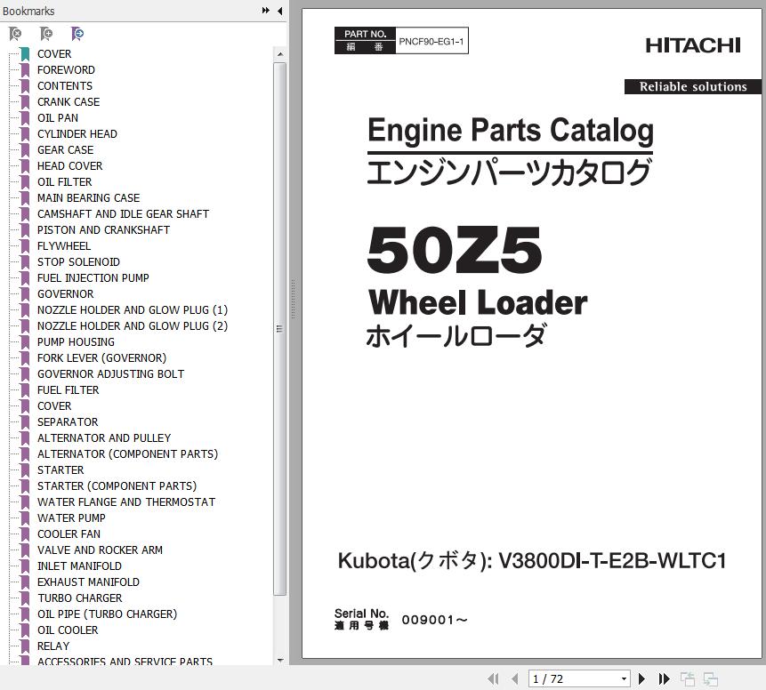Select FORK LEVER (GOVERNOR) bookmark

tap(101, 358)
